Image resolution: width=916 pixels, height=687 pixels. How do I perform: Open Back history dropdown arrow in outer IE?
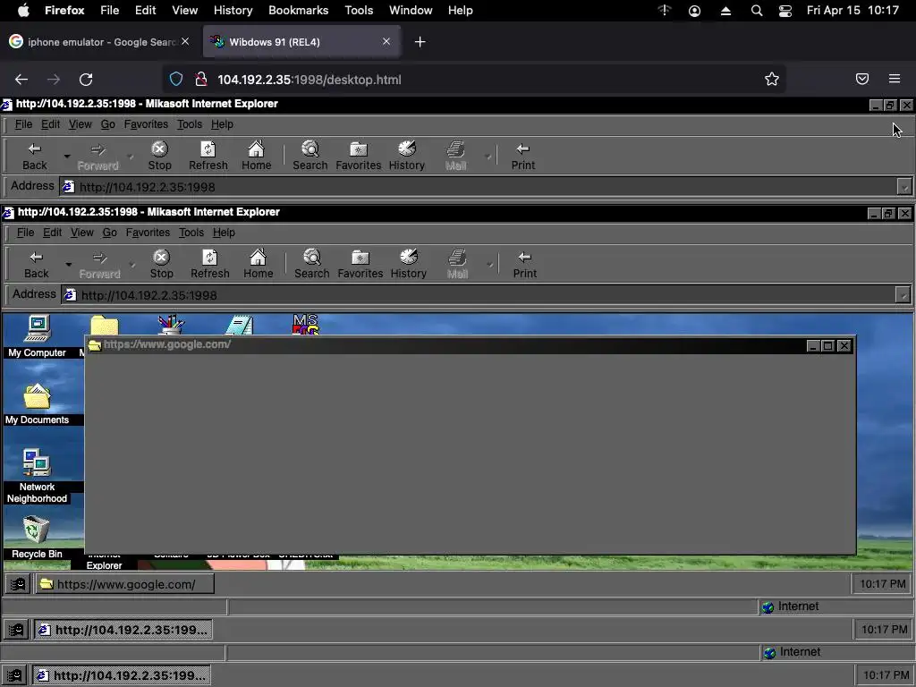click(66, 156)
